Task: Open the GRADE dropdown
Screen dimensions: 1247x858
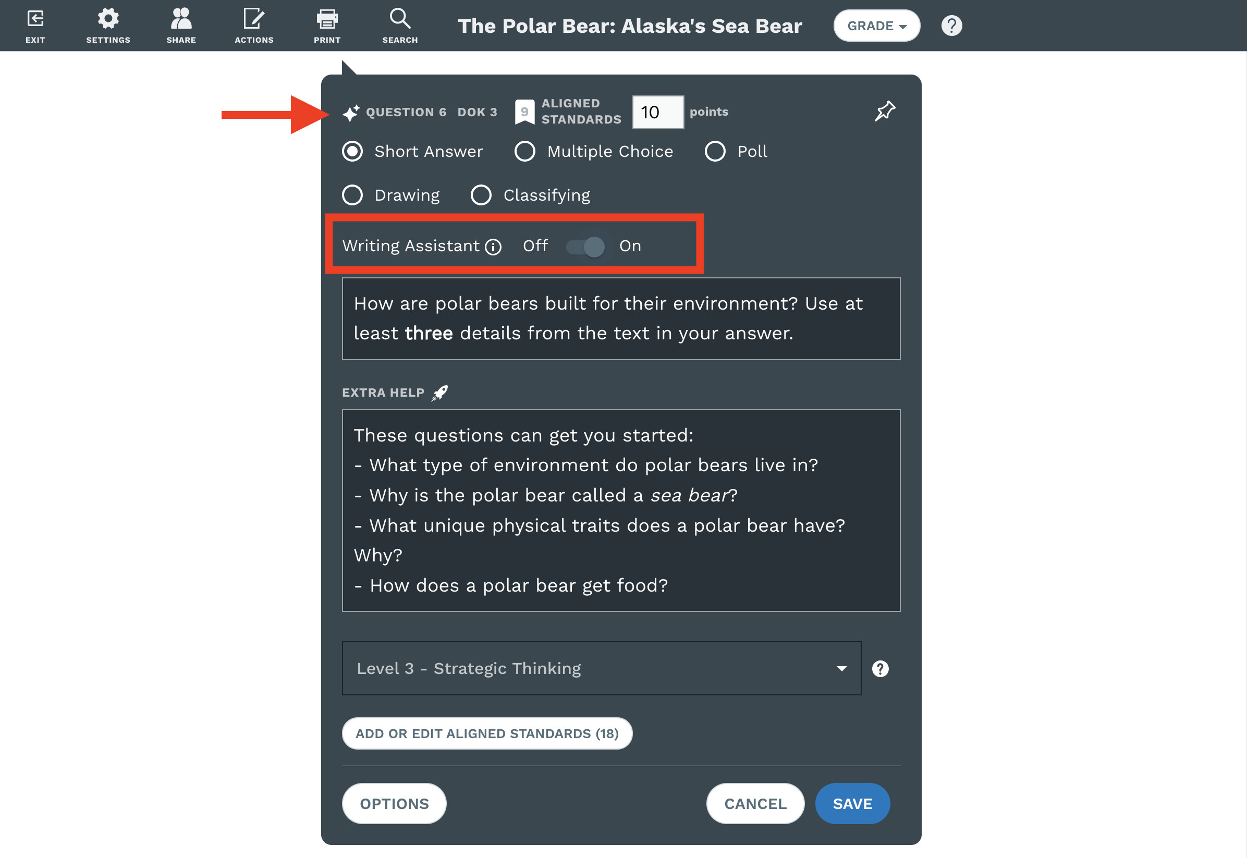Action: (x=876, y=25)
